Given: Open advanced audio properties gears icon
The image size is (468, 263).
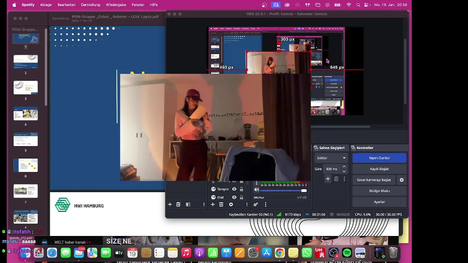Looking at the screenshot, I should [256, 205].
